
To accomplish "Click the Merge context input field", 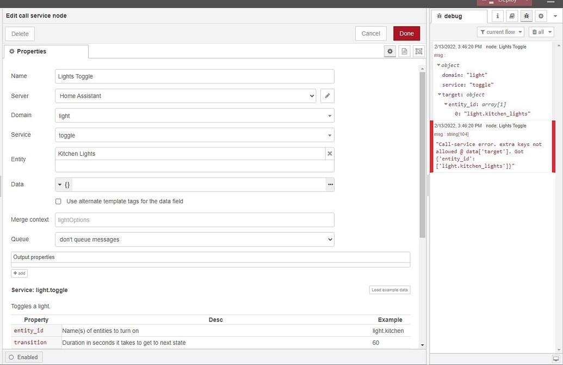I will (194, 219).
